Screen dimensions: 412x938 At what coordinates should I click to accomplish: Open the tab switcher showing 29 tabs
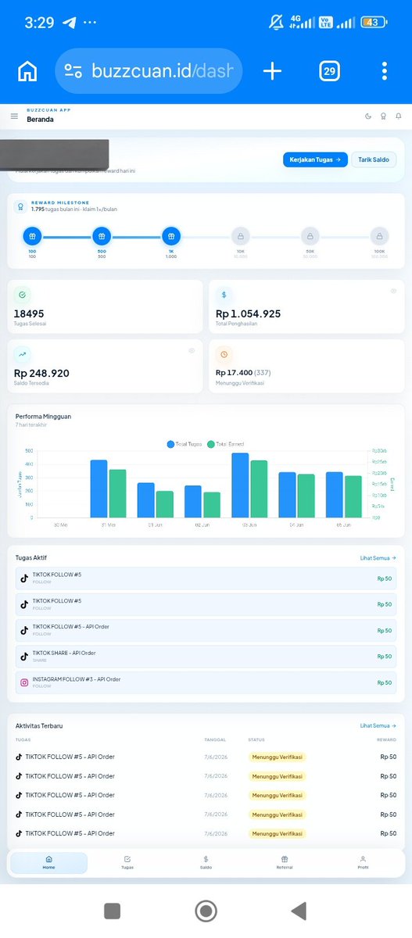(x=329, y=71)
